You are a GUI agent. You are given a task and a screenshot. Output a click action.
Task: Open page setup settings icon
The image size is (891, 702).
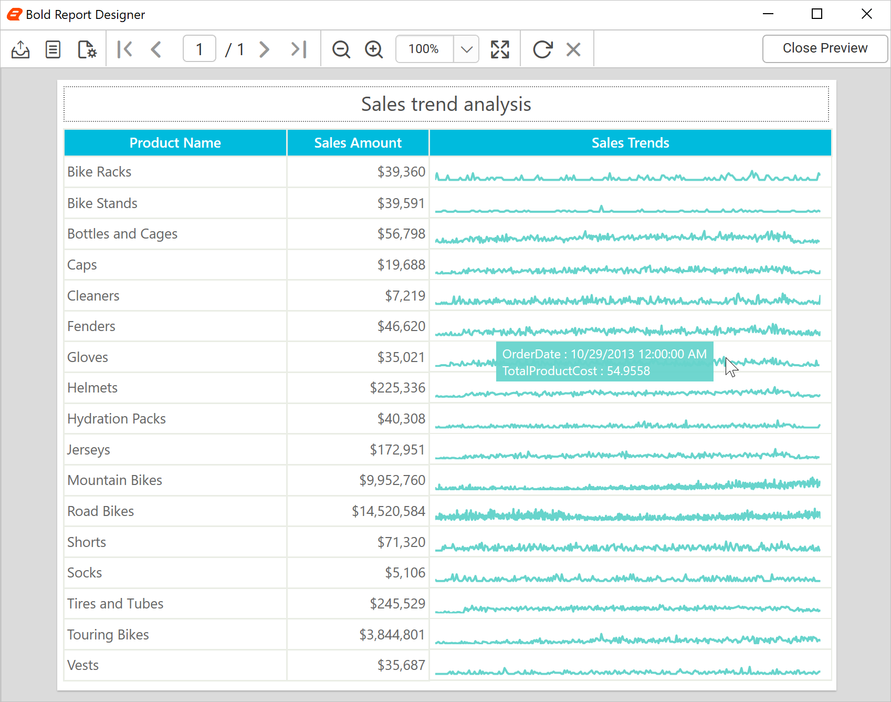tap(87, 49)
